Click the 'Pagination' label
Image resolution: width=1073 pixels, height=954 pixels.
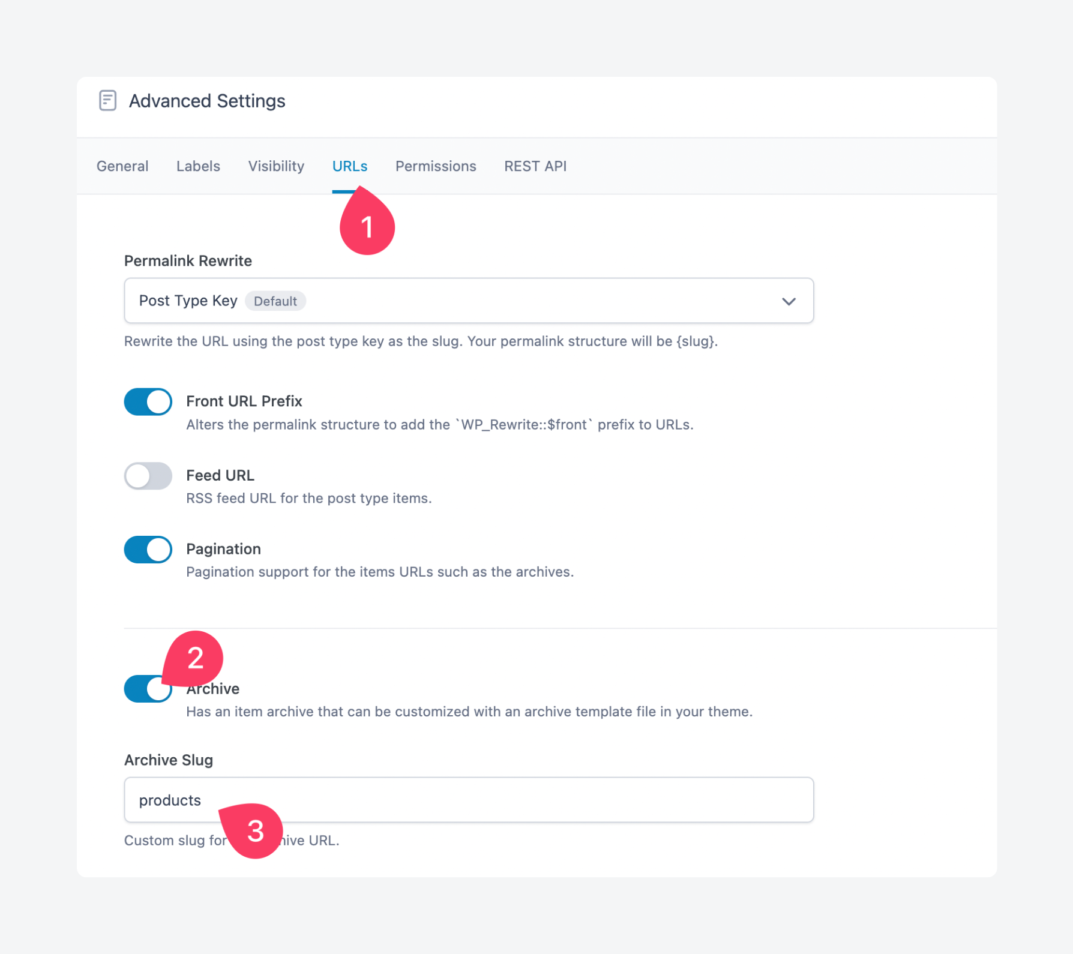[x=223, y=549]
